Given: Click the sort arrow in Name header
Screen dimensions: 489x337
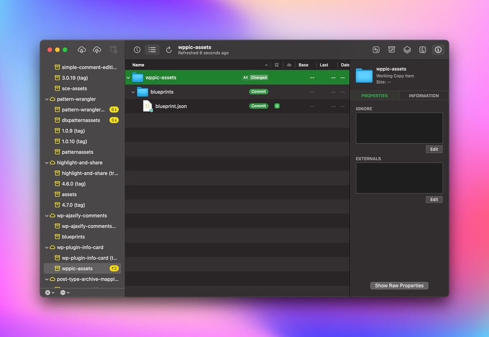Looking at the screenshot, I should [266, 65].
